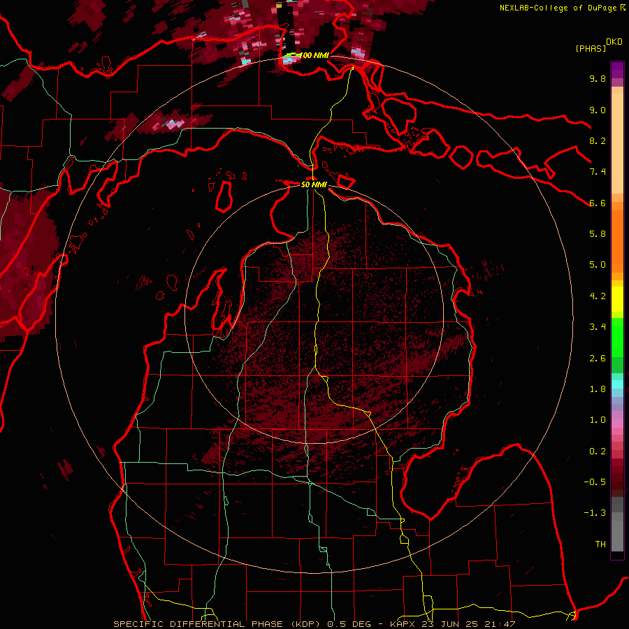Pick the yellow band on the color scale

click(617, 299)
